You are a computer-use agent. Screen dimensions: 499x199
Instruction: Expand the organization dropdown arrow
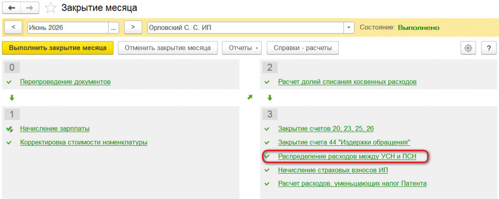(x=349, y=28)
